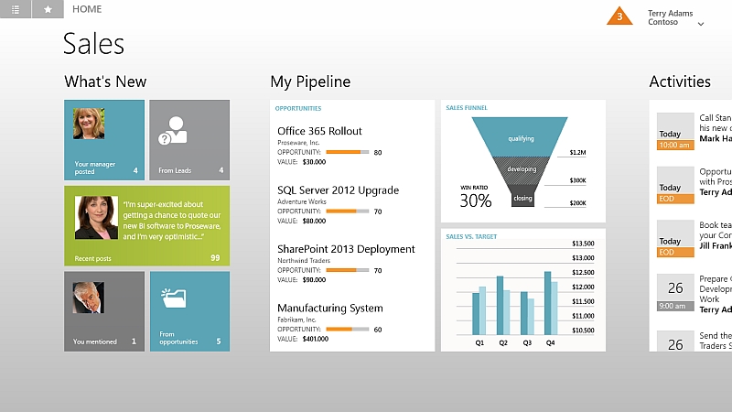Viewport: 732px width, 412px height.
Task: Open the 26 9:00 am activity date tile
Action: tap(675, 293)
